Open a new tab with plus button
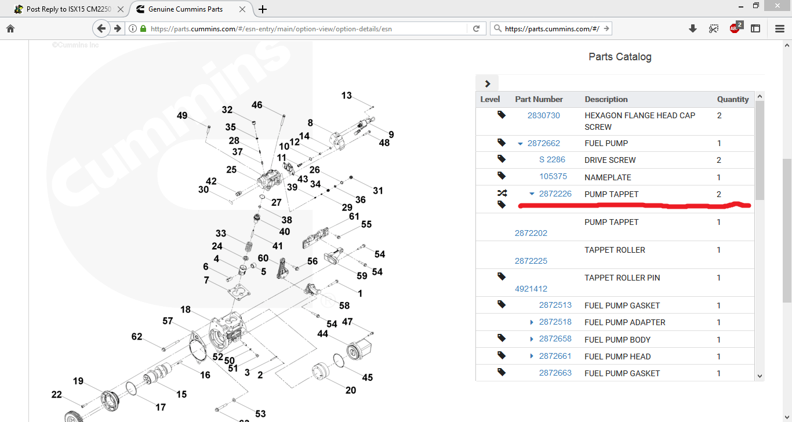Viewport: 792px width, 422px height. 263,9
